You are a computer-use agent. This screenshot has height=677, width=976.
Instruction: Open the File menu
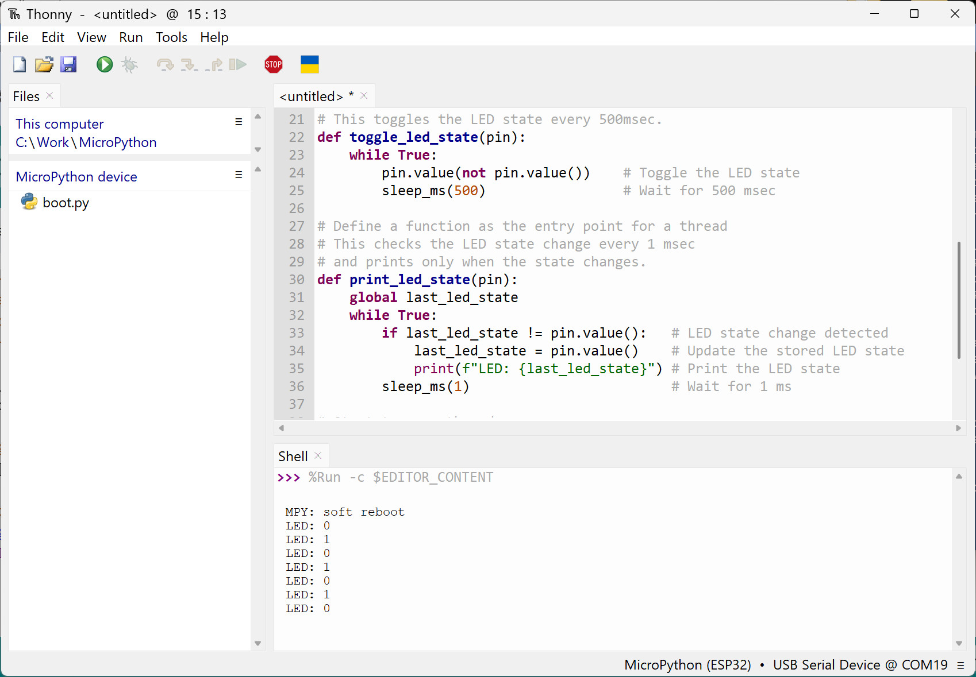[18, 37]
